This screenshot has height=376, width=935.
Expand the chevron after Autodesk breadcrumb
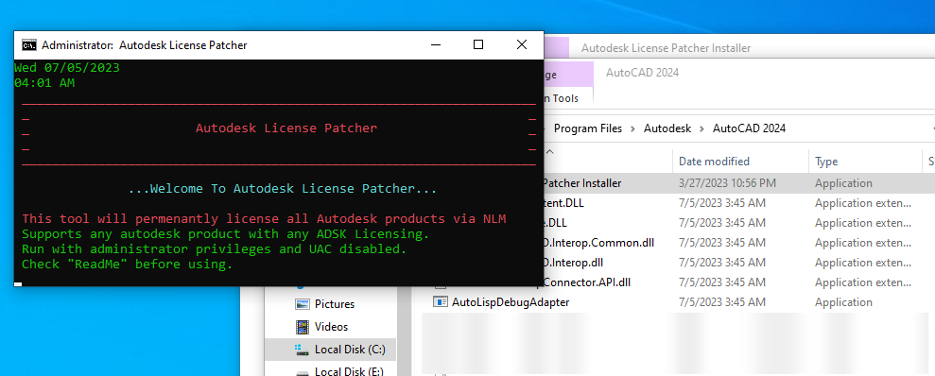tap(701, 128)
